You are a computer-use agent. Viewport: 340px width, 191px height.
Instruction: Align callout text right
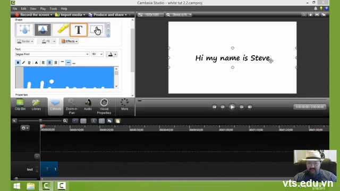tap(56, 63)
